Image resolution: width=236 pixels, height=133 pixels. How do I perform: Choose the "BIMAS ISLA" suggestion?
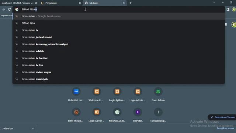click(x=119, y=23)
